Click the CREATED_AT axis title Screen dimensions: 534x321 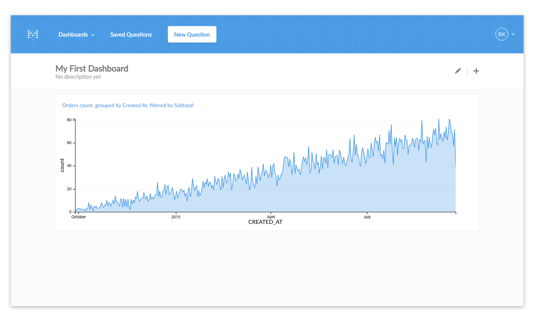[265, 222]
